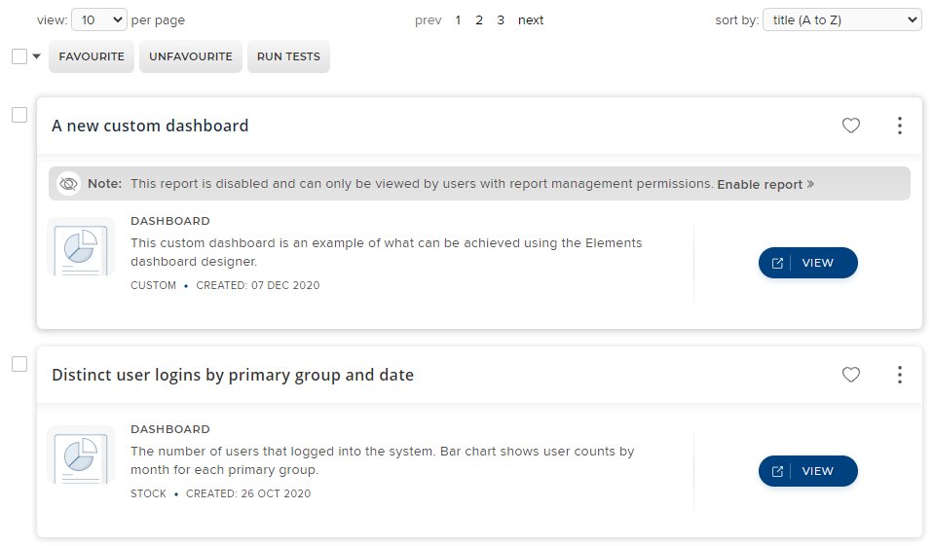Open kebab menu for 'A new custom dashboard'

(x=899, y=126)
